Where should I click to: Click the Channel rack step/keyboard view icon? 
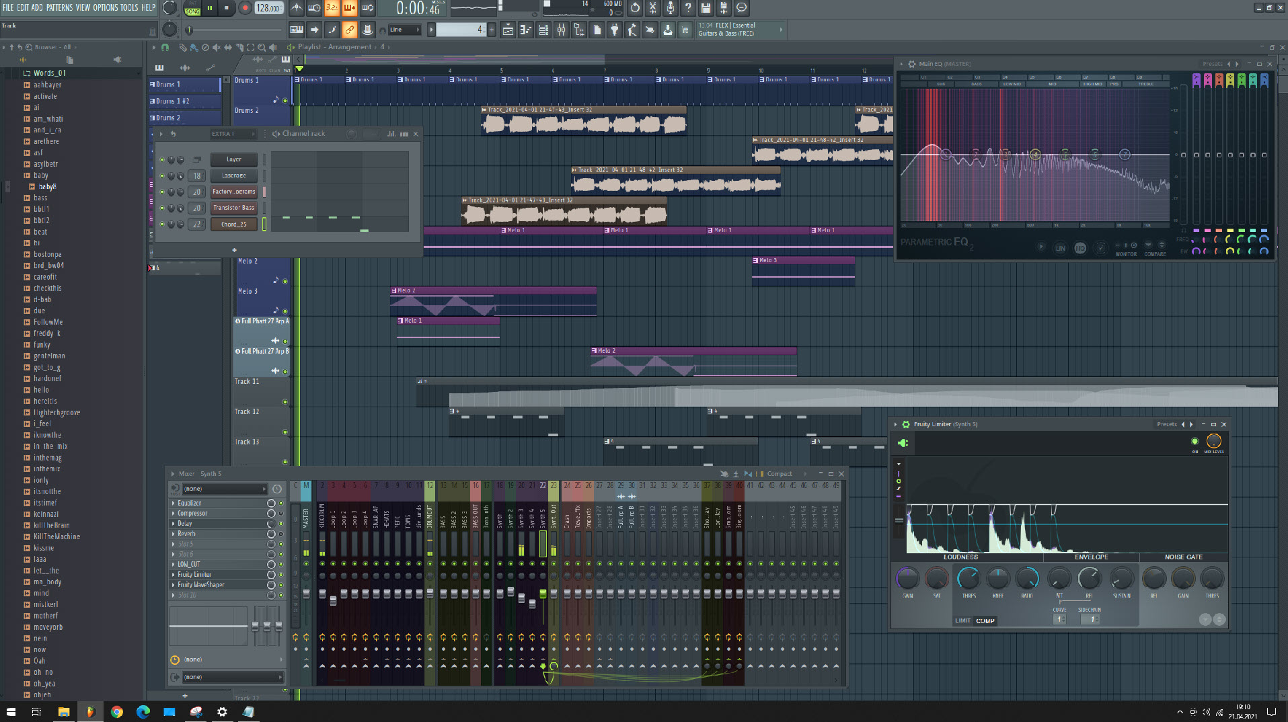coord(404,134)
